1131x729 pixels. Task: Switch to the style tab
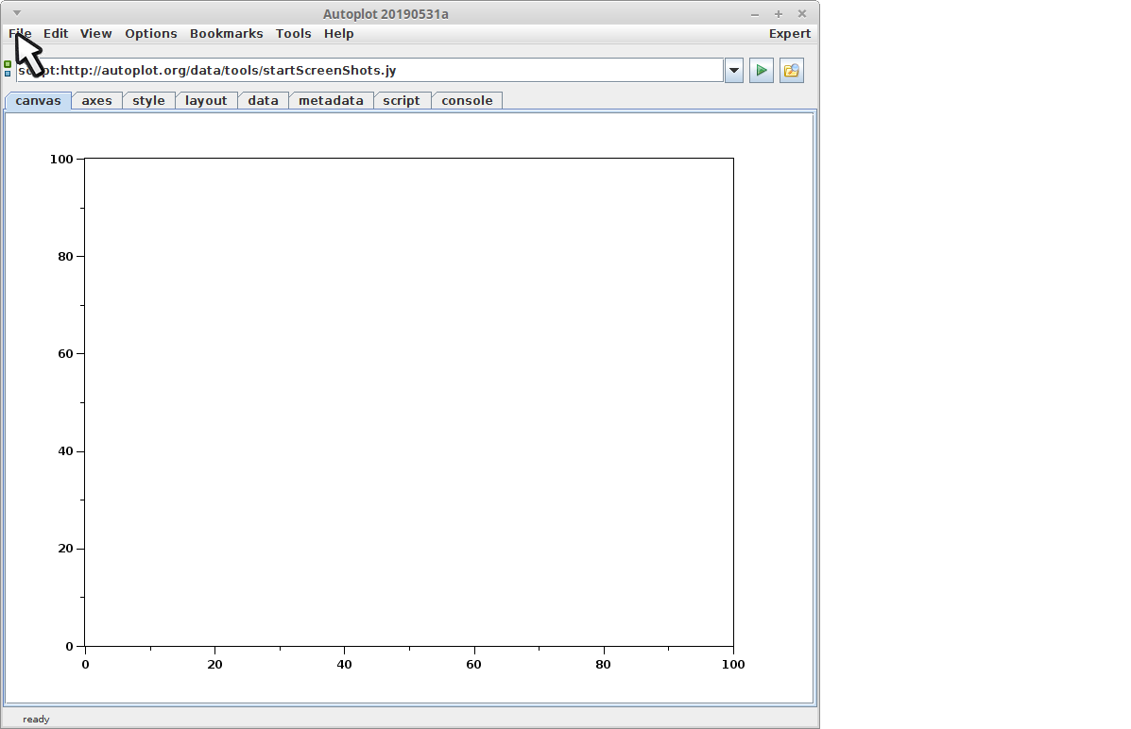click(148, 101)
